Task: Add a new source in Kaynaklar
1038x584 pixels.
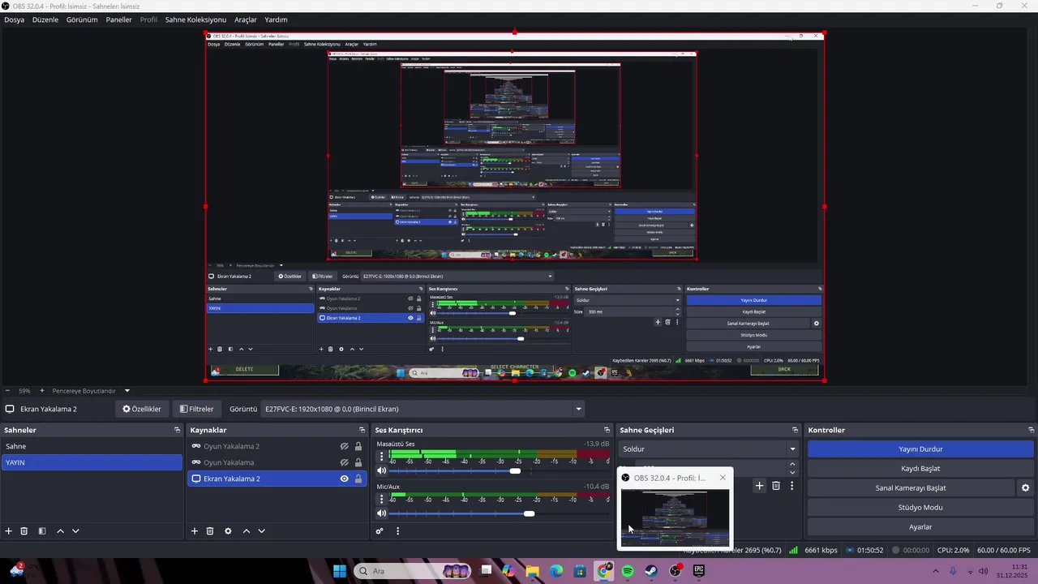Action: [195, 531]
